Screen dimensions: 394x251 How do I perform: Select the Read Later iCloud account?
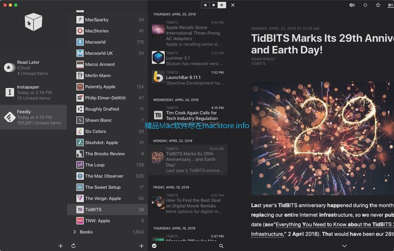34,68
